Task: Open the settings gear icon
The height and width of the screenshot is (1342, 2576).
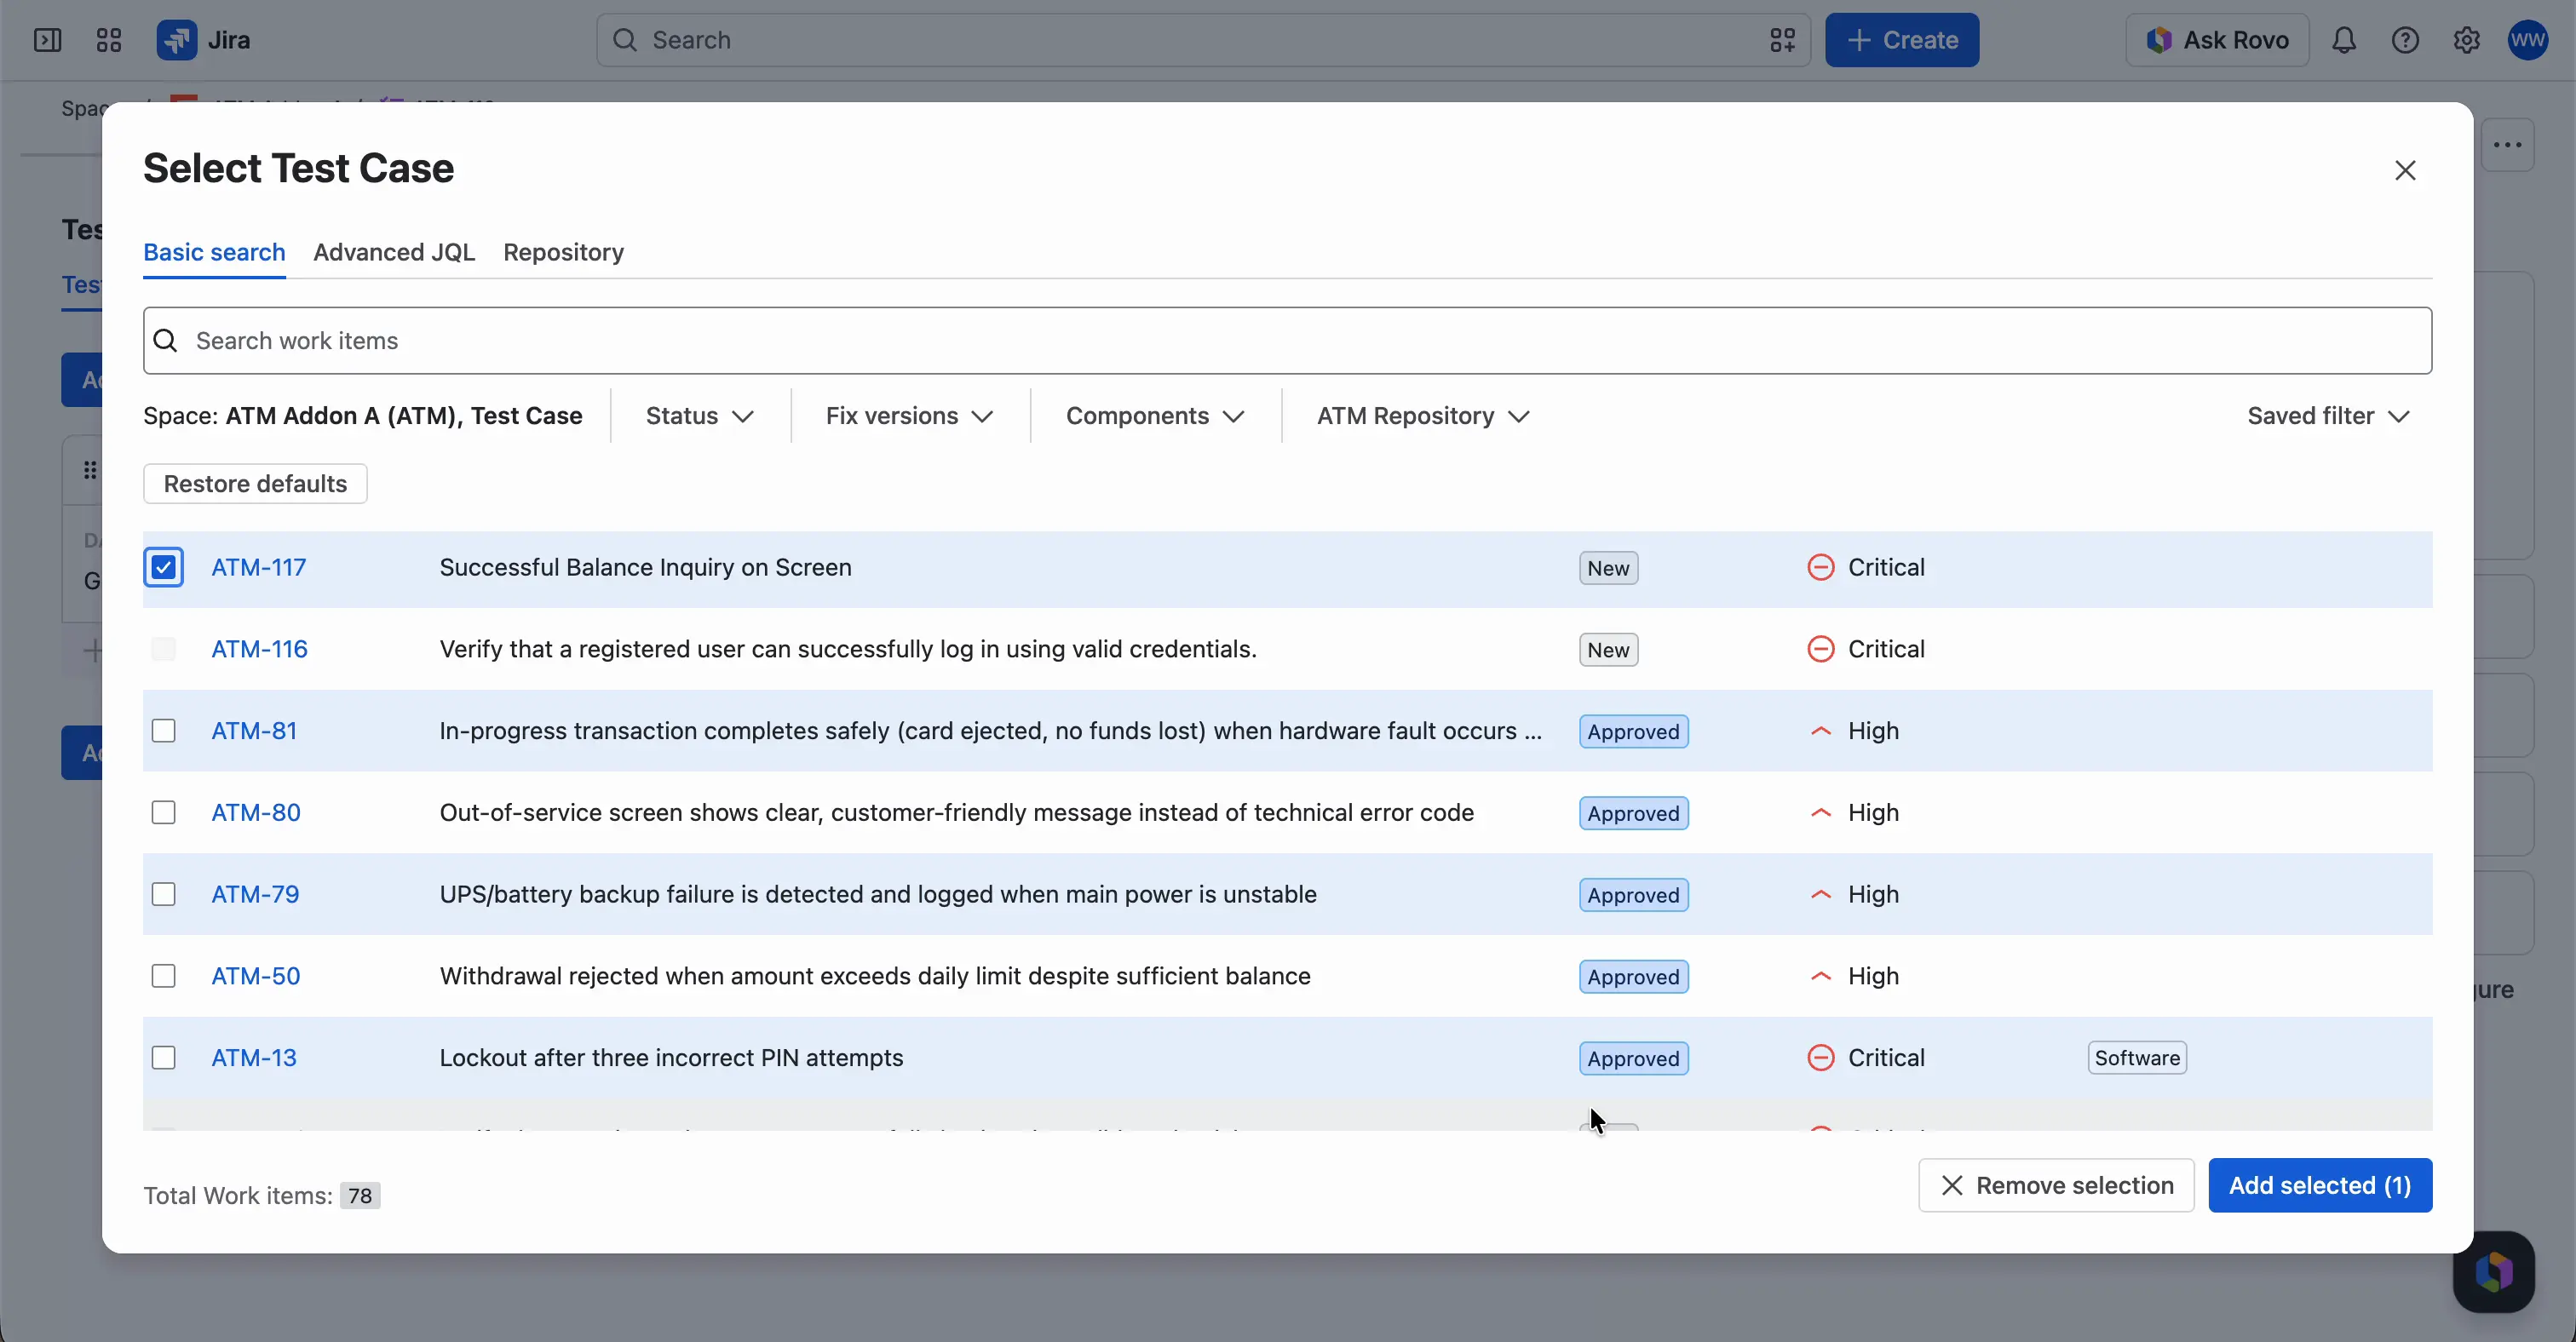Action: pyautogui.click(x=2467, y=40)
